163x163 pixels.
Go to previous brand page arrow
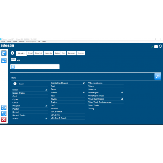coord(15,84)
